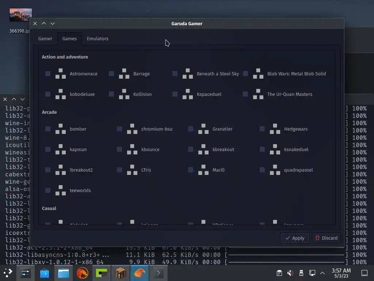Keep the terminal window below others
Viewport: 374px width, 281px height.
(23, 99)
